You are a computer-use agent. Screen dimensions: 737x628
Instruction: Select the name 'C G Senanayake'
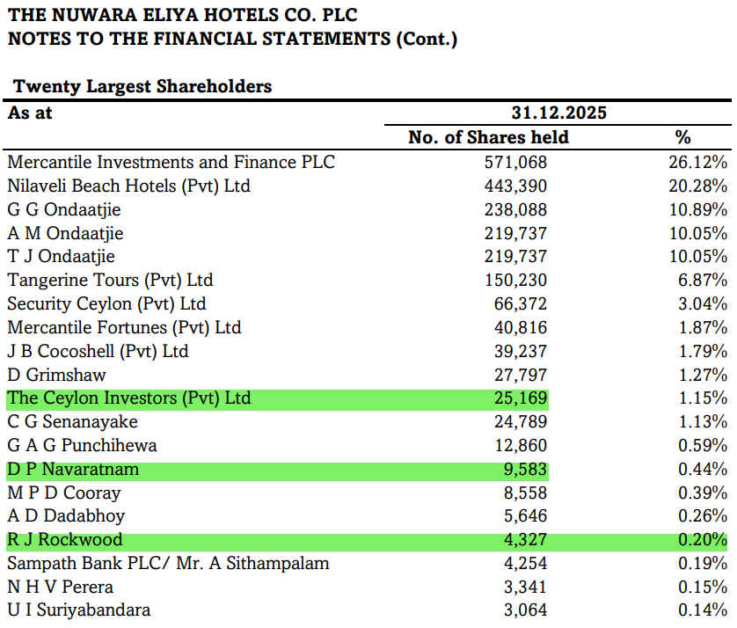72,422
